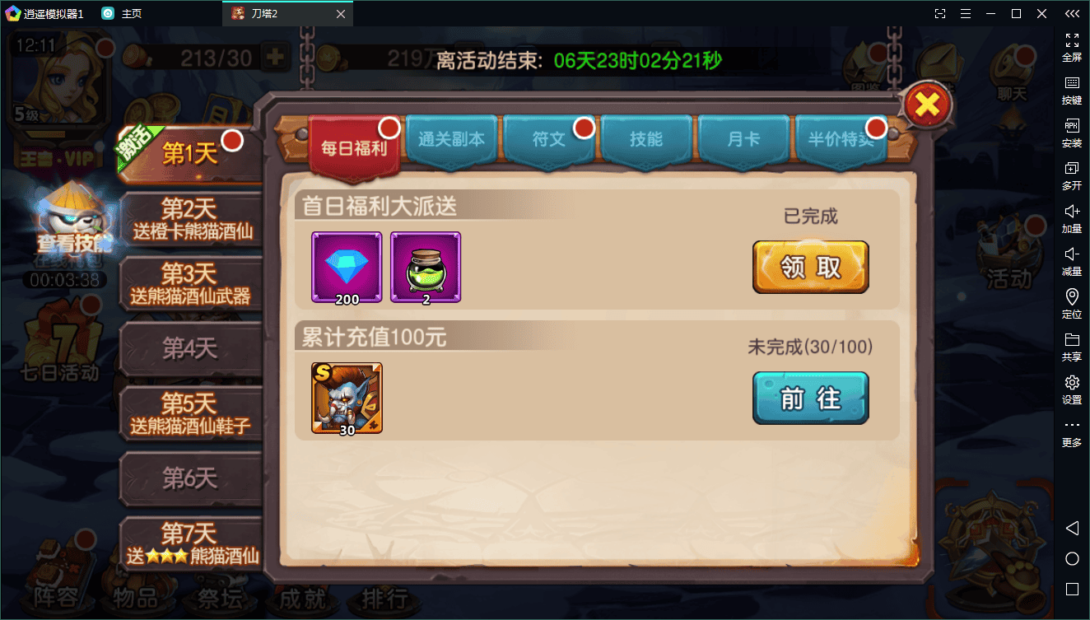1090x620 pixels.
Task: Click the blue diamond reward icon
Action: (347, 268)
